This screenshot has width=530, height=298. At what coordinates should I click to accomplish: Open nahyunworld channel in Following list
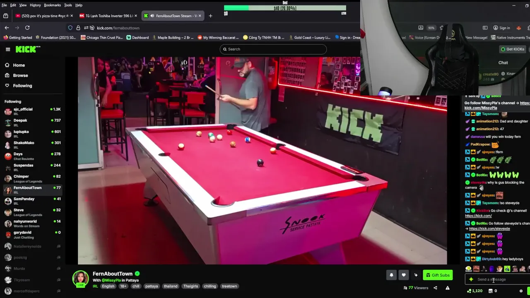pyautogui.click(x=32, y=223)
